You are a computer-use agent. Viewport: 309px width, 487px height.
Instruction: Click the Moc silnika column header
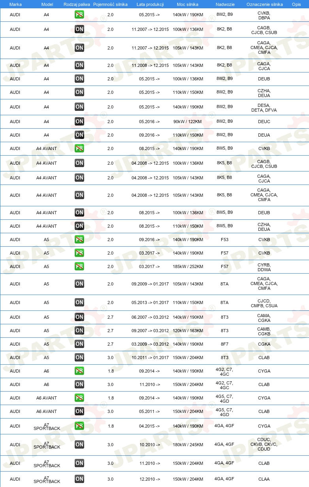[x=188, y=4]
